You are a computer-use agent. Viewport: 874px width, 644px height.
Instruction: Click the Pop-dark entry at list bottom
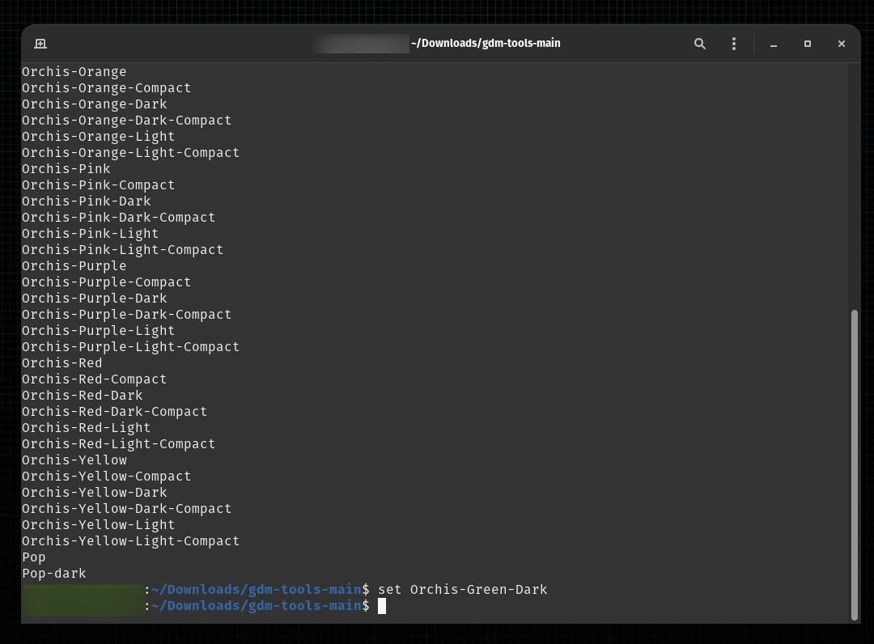54,573
